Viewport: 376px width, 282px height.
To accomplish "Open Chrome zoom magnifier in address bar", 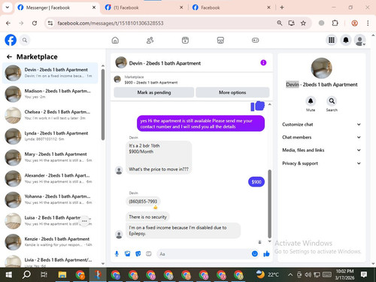I will coord(280,23).
